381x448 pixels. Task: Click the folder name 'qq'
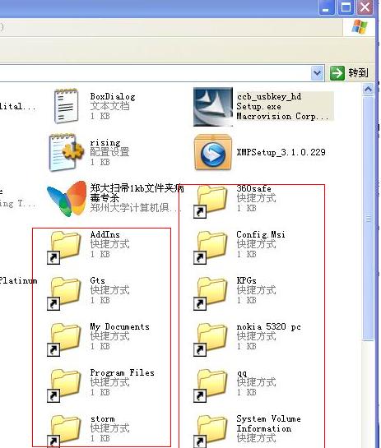(242, 373)
